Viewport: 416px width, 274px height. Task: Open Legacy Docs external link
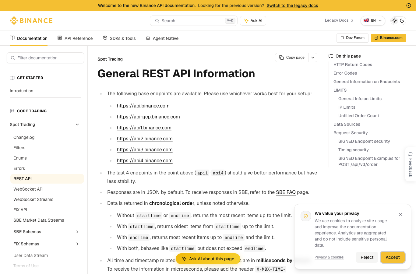pos(339,20)
